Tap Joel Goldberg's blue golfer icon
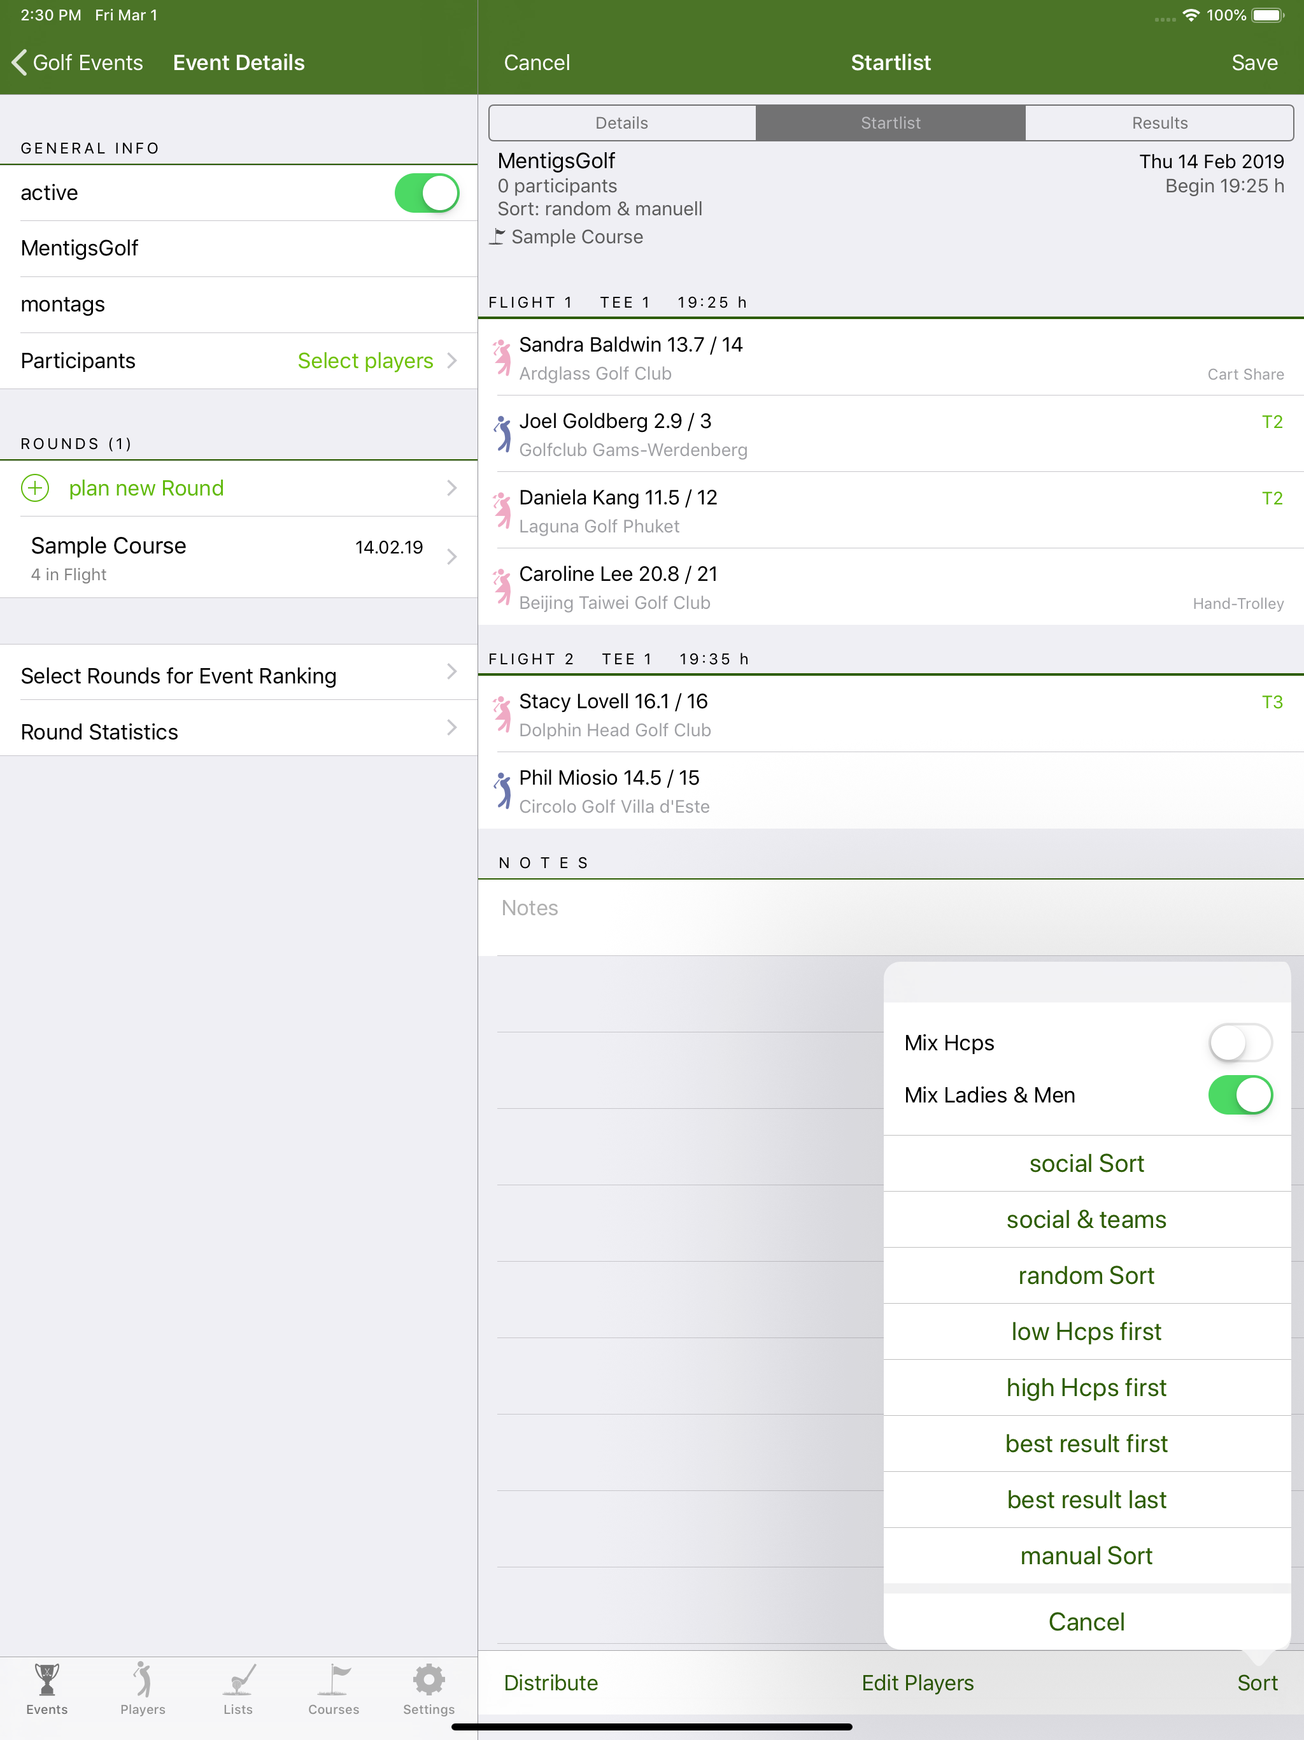 click(502, 434)
